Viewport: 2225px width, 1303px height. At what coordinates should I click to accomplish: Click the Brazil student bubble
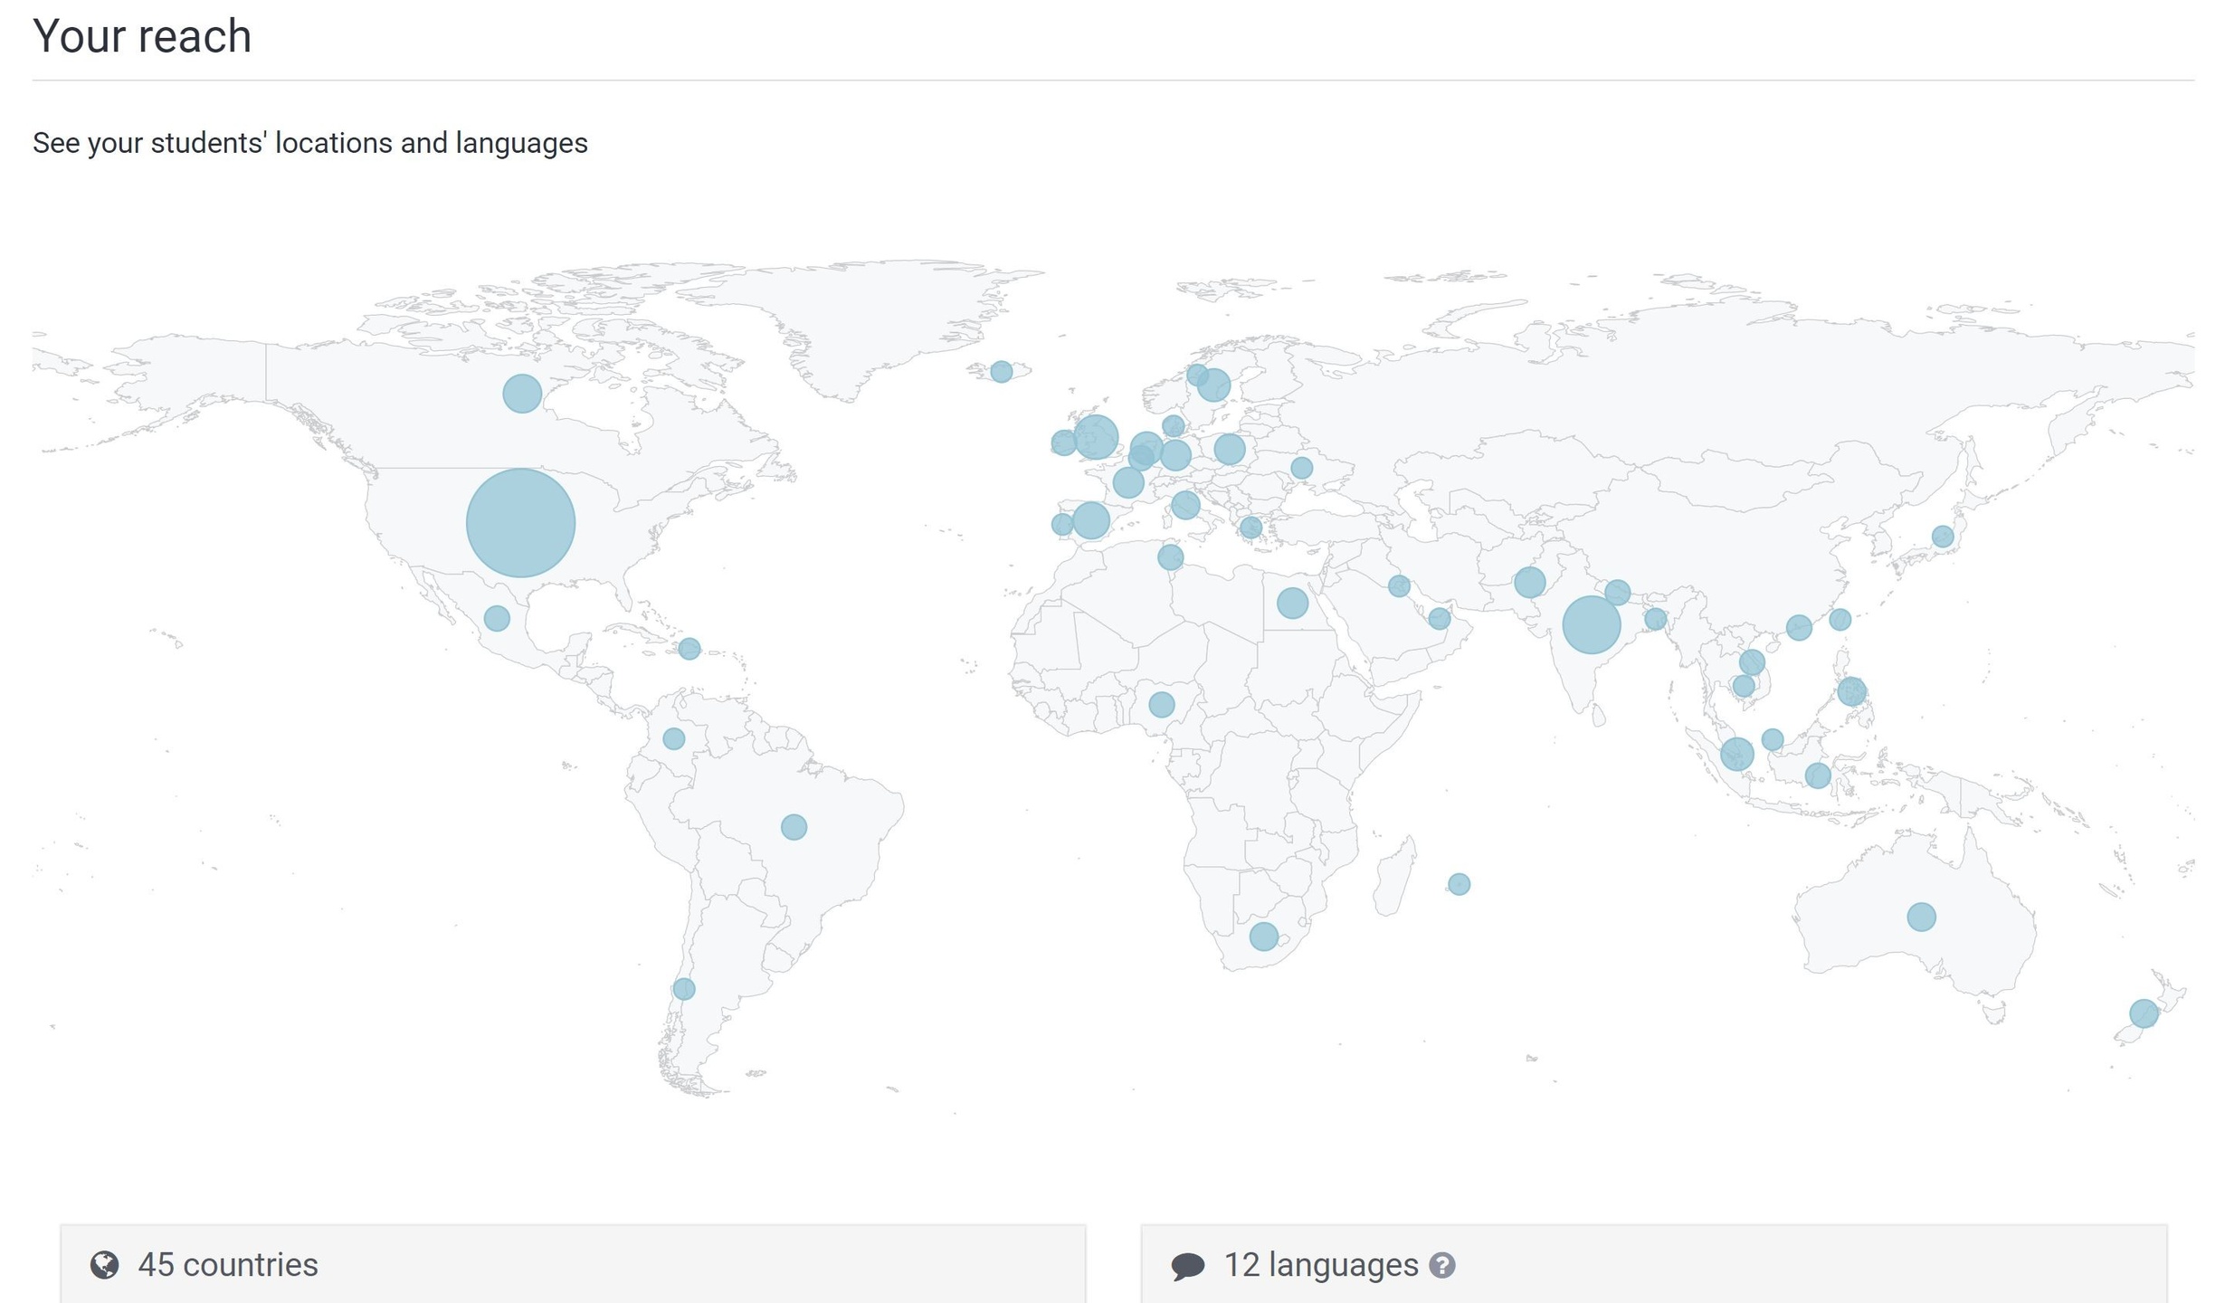[794, 827]
